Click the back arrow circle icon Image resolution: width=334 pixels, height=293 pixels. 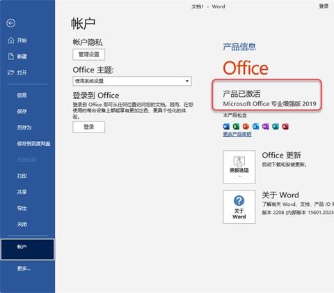[x=11, y=23]
